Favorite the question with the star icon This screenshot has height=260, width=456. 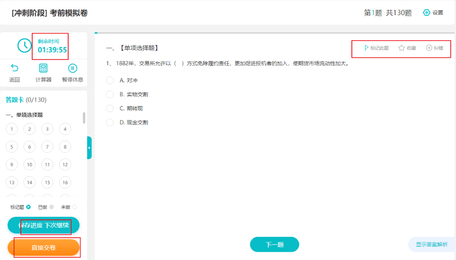coord(402,48)
